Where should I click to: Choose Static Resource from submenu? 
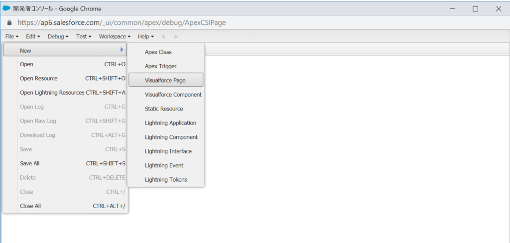coord(164,109)
